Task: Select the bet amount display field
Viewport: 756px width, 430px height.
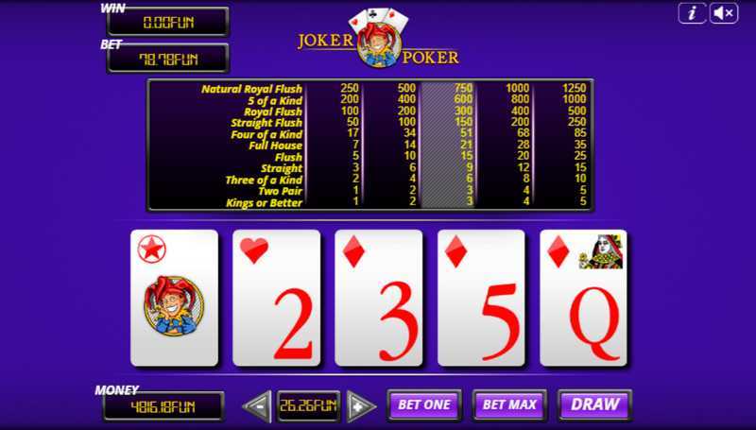Action: [308, 405]
